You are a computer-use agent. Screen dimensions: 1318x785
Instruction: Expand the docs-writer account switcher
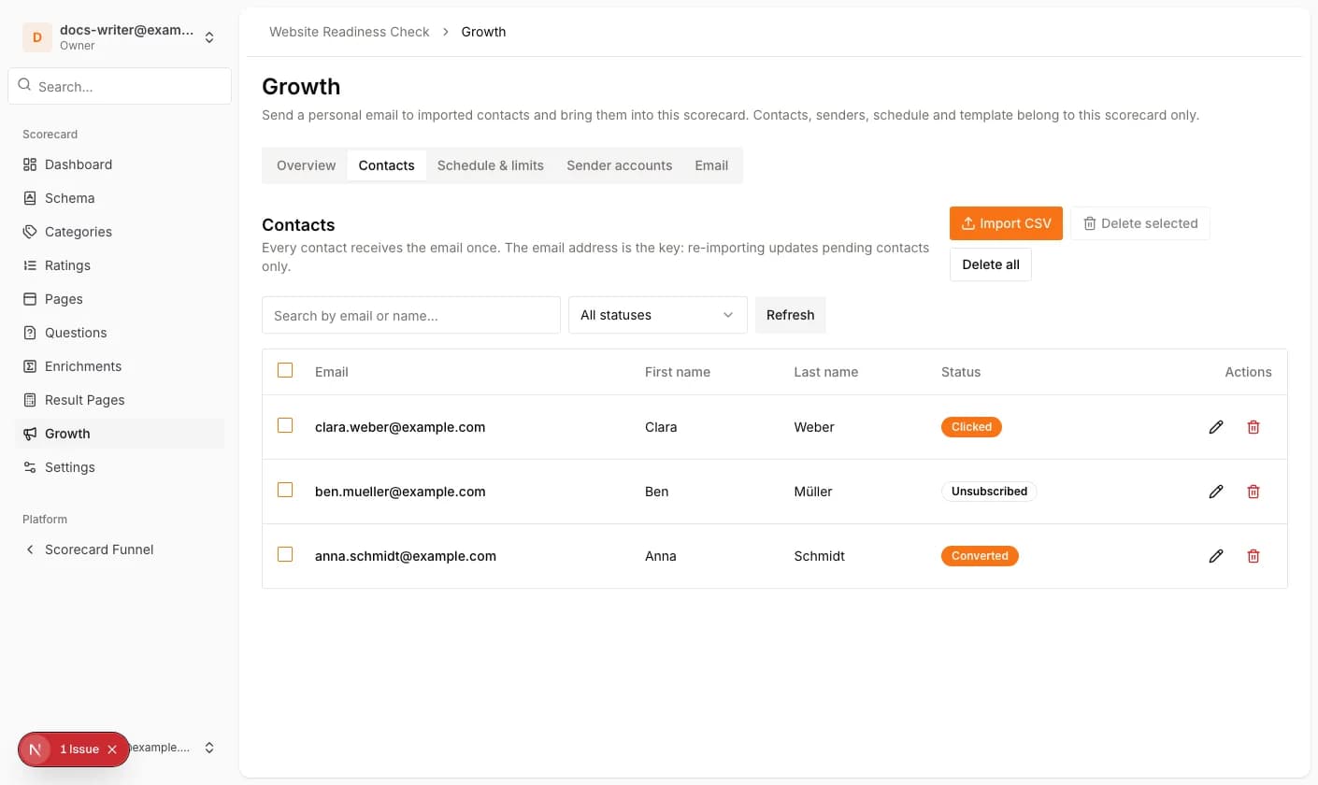pos(209,37)
